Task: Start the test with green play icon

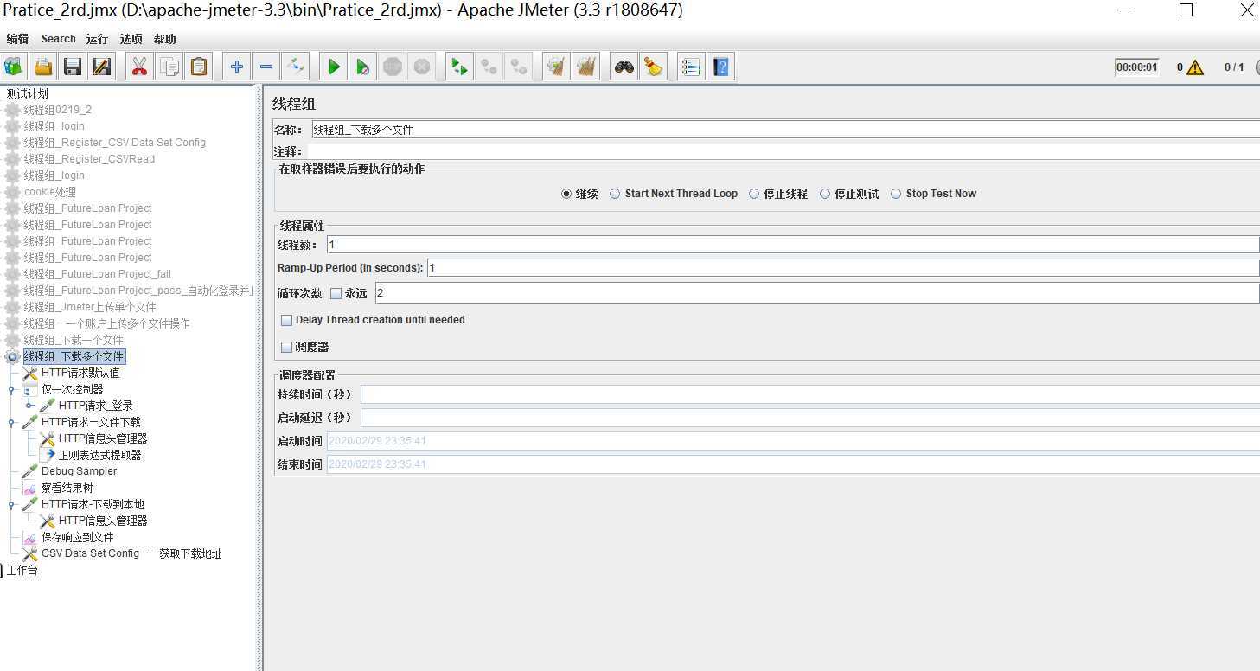Action: coord(334,67)
